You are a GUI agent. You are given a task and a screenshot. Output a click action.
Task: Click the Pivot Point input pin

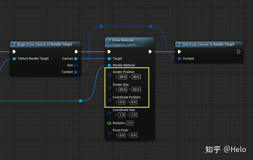coord(109,133)
